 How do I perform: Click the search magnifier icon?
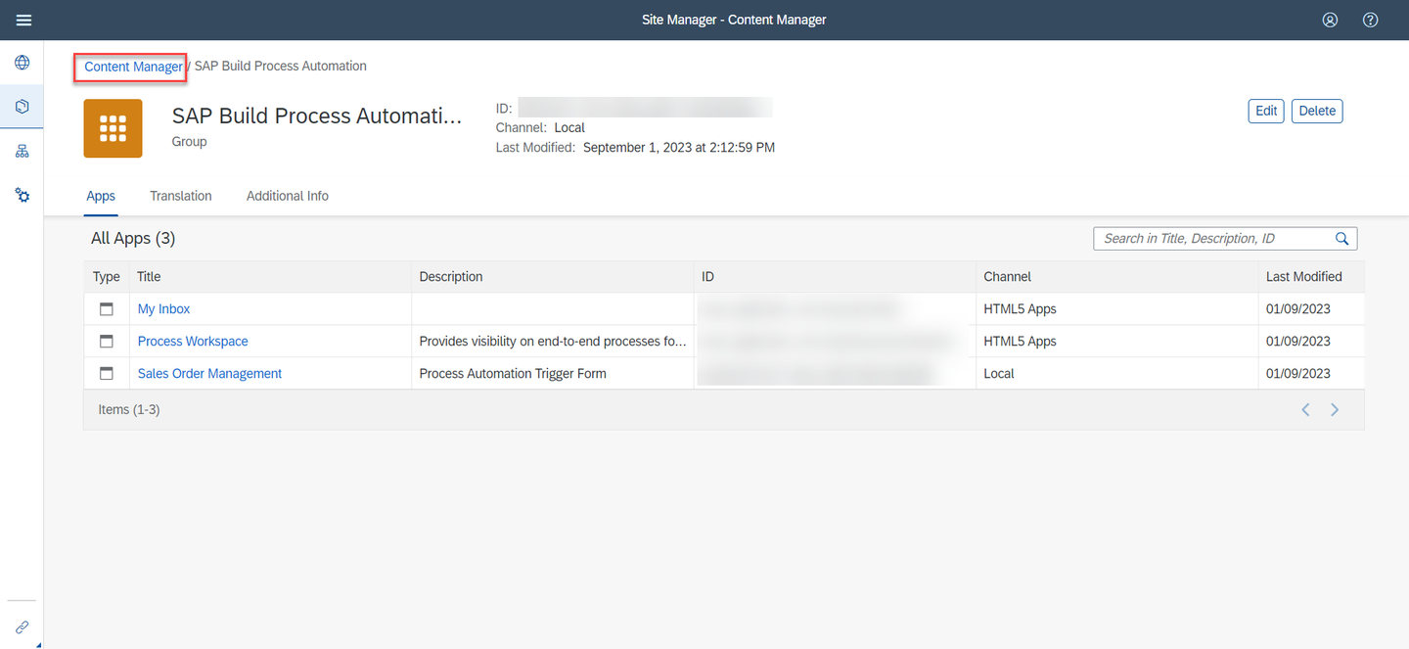click(x=1342, y=238)
